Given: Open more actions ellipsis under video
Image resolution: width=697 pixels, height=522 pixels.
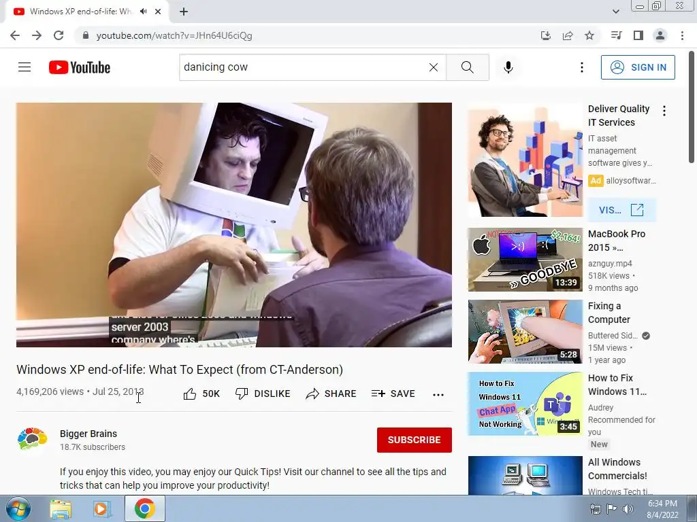Looking at the screenshot, I should 438,395.
